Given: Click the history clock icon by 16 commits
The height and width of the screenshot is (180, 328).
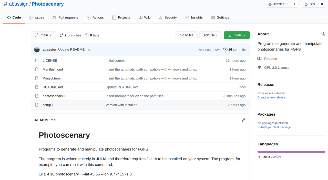Looking at the screenshot, I should pos(225,49).
